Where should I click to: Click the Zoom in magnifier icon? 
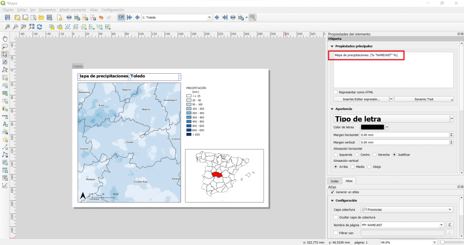pyautogui.click(x=8, y=27)
